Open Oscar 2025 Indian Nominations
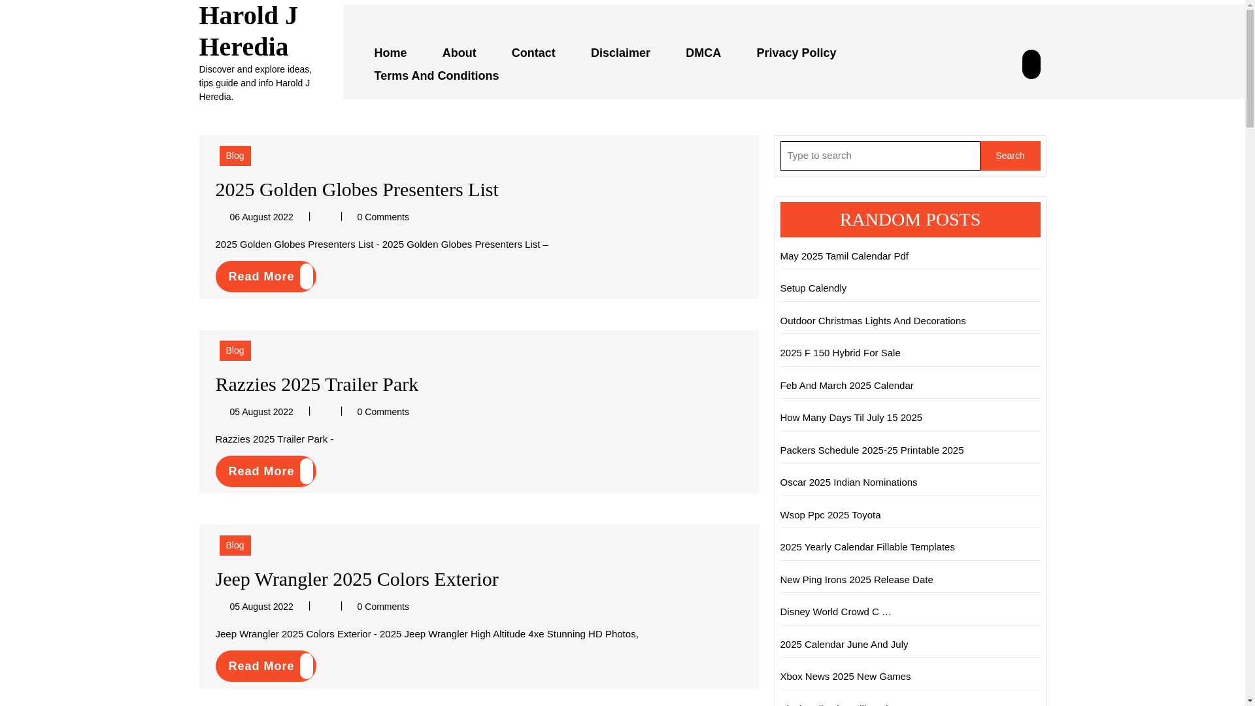1255x706 pixels. 848,482
